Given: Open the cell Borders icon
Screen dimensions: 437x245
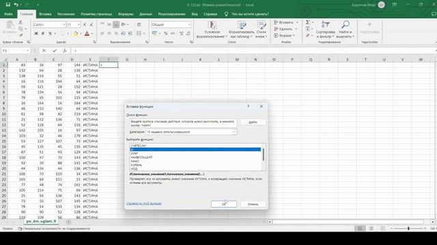Looking at the screenshot, I should [x=63, y=33].
